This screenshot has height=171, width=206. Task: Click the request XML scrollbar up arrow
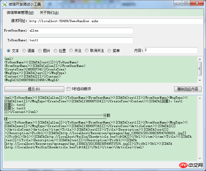point(200,59)
